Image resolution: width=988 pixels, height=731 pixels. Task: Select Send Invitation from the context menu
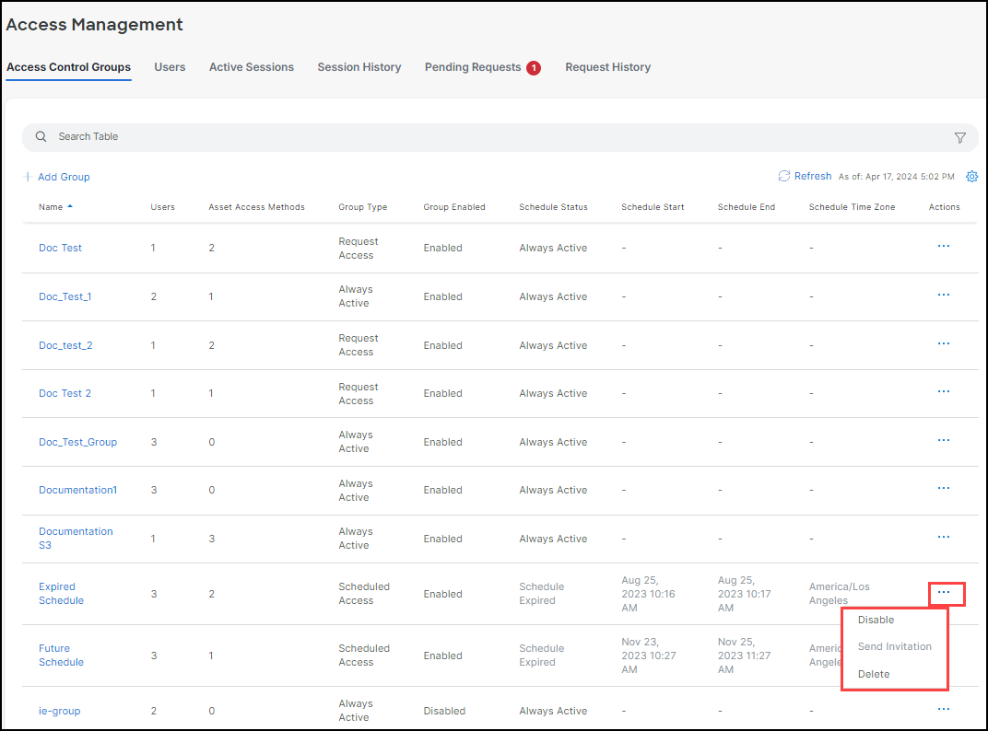(894, 646)
